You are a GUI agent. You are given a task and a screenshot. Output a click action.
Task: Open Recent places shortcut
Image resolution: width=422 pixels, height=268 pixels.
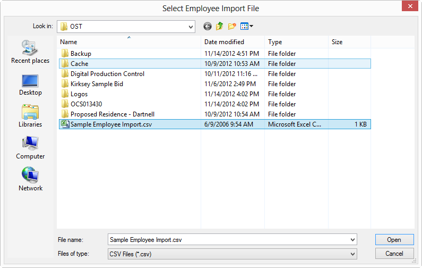click(30, 52)
